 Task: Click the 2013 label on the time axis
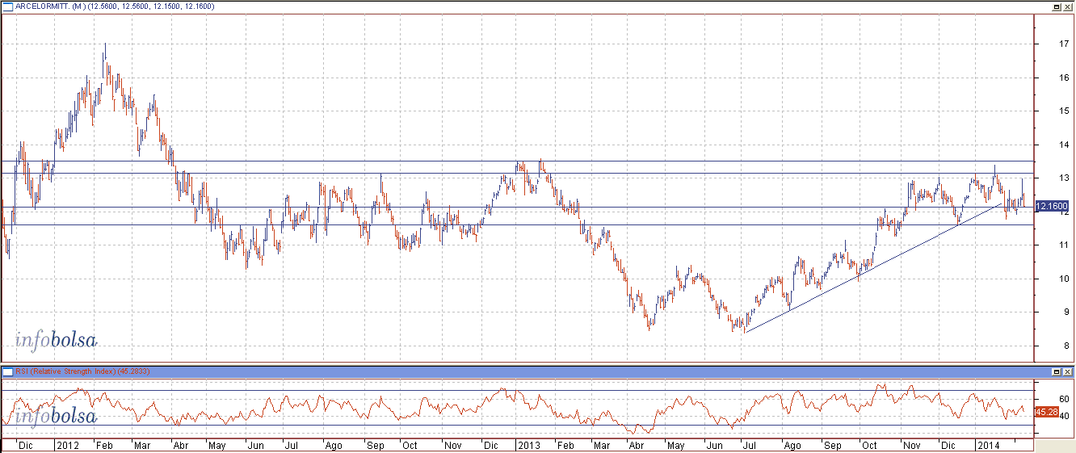coord(529,445)
